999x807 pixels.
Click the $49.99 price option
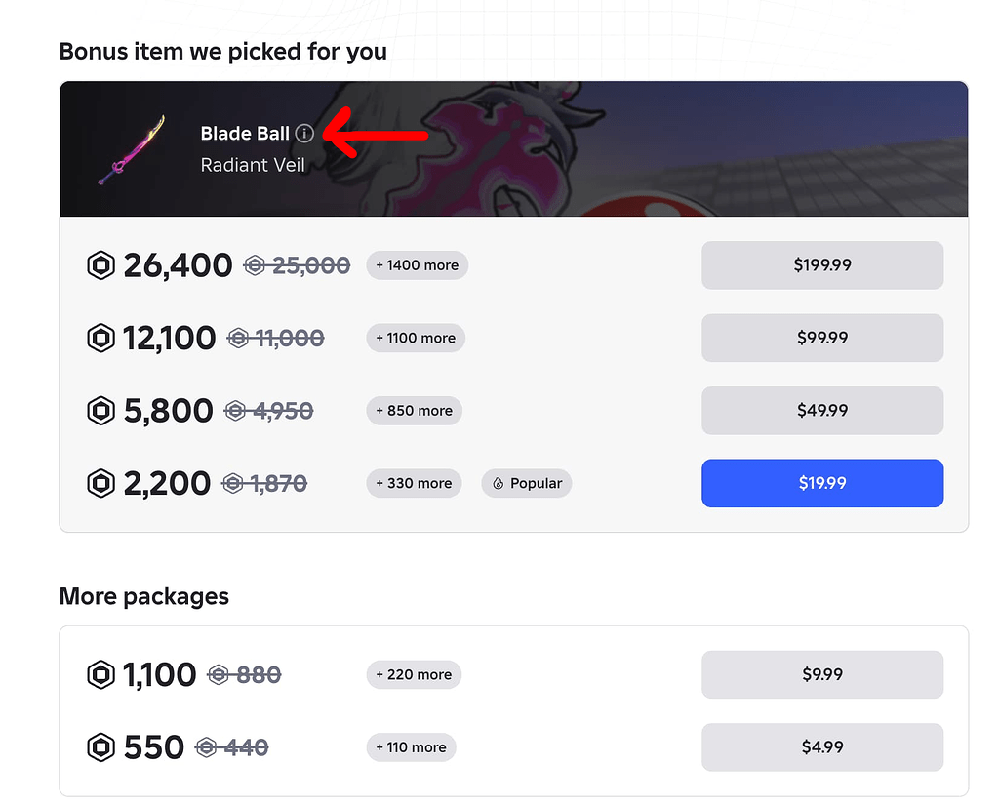tap(822, 410)
